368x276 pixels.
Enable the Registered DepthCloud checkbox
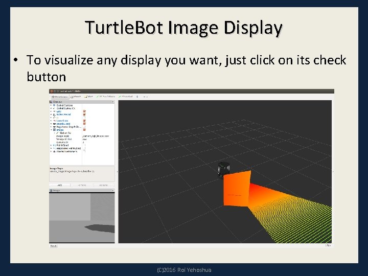pos(84,127)
